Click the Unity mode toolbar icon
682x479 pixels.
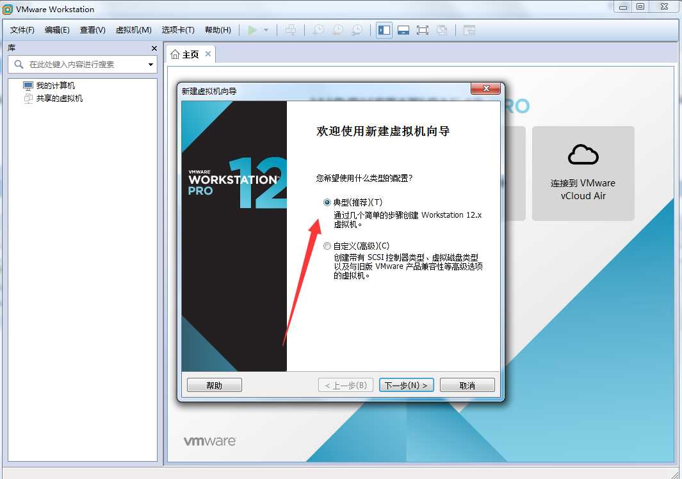click(x=442, y=30)
